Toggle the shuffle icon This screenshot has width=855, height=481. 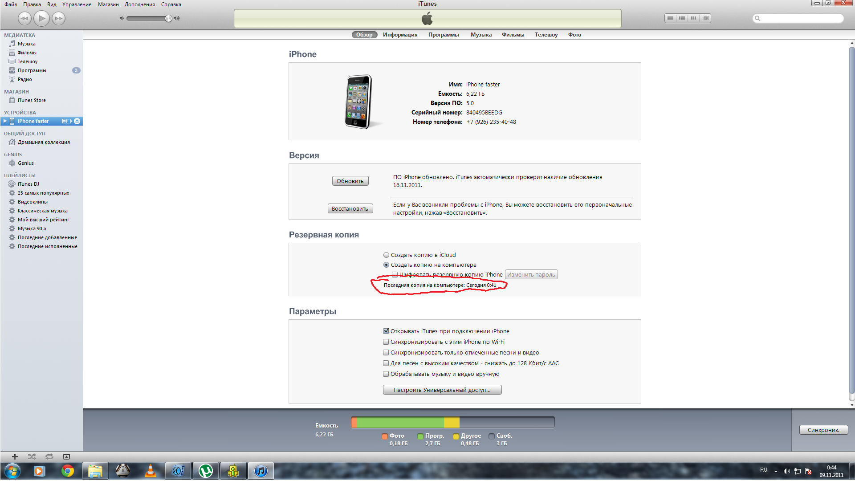click(x=32, y=457)
